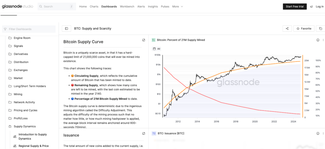Open the Charts tab
The width and height of the screenshot is (325, 149).
(x=94, y=6)
